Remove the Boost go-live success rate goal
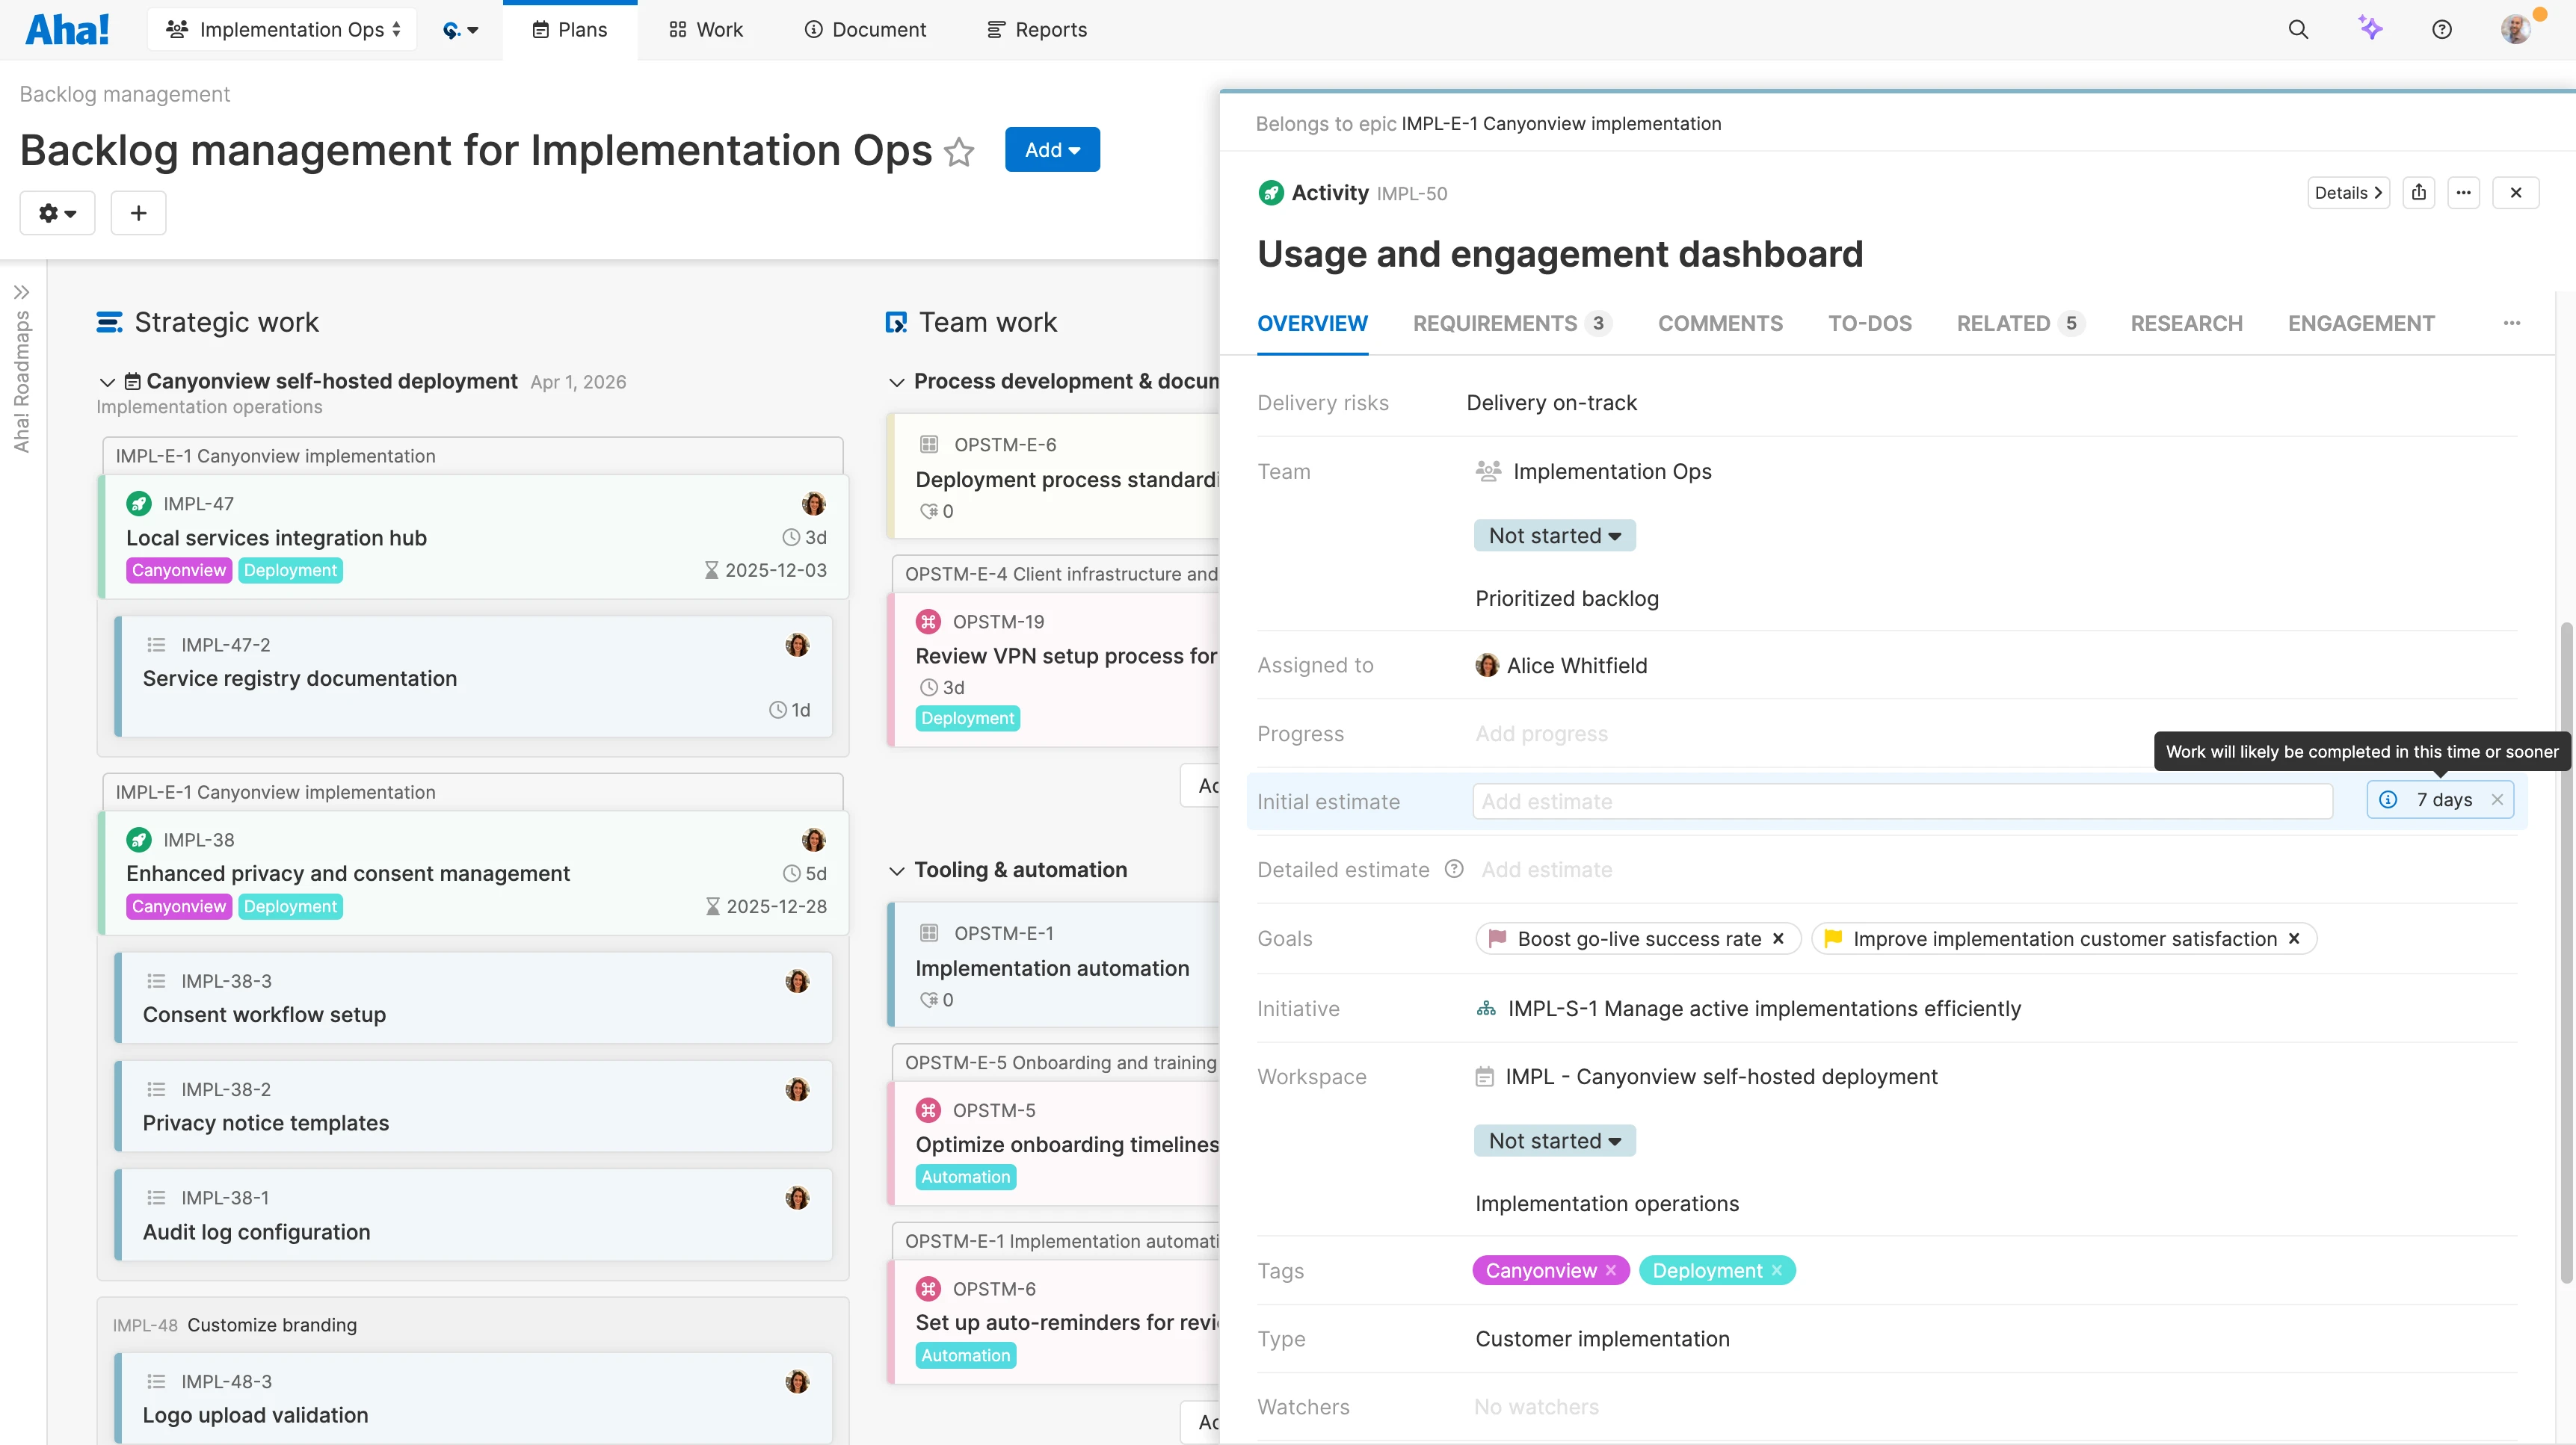The height and width of the screenshot is (1445, 2576). click(x=1779, y=938)
